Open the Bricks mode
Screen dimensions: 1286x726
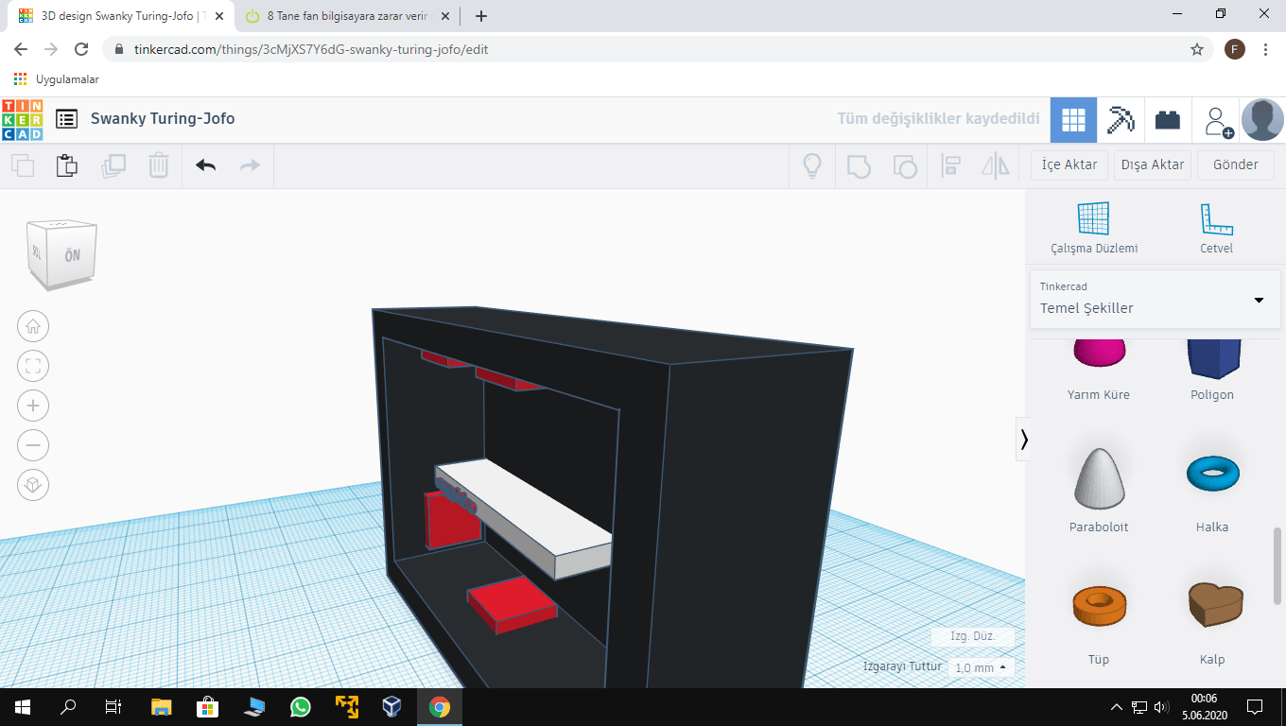[1168, 120]
